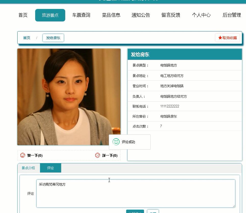Viewport: 246px width, 213px height.
Task: Click the red star favorite icon
Action: 221,37
